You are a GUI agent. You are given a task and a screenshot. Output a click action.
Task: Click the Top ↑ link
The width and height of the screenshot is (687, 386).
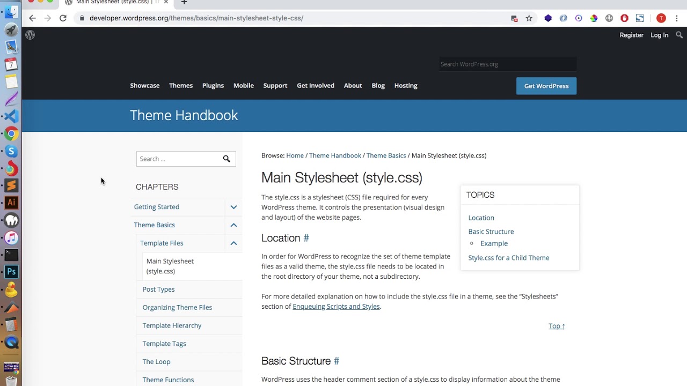(557, 326)
